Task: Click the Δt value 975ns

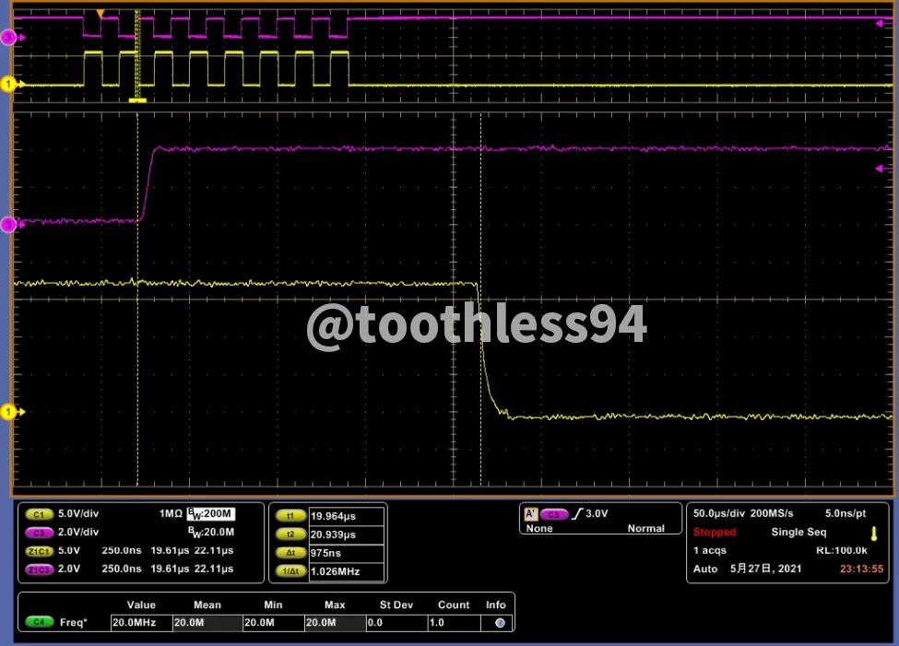Action: pos(346,553)
